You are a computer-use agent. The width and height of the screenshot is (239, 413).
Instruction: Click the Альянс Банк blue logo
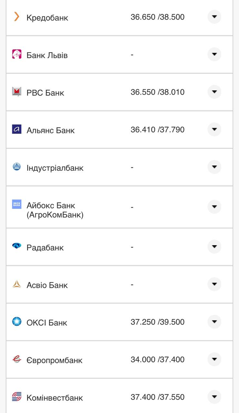click(17, 129)
